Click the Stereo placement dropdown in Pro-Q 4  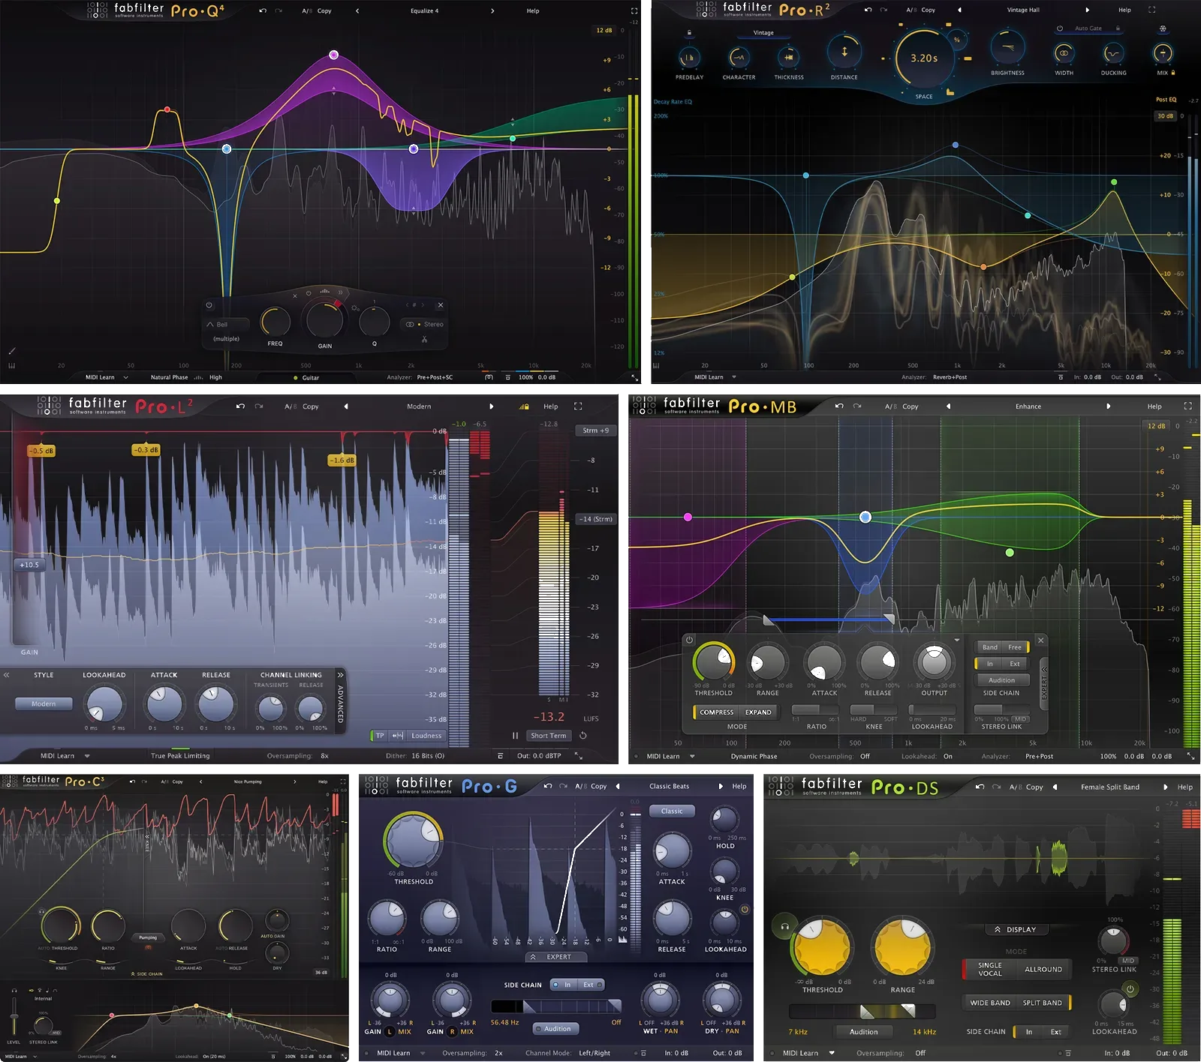pos(425,325)
